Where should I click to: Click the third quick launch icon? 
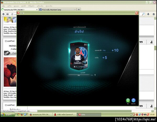[25, 114]
